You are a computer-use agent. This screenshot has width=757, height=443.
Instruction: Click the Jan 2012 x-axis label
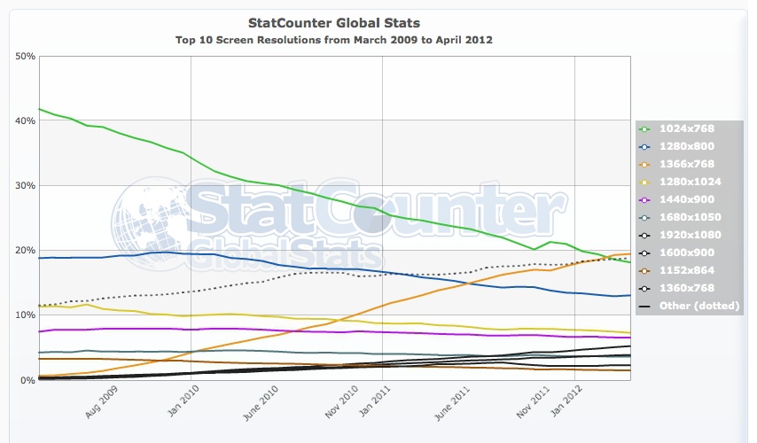566,400
